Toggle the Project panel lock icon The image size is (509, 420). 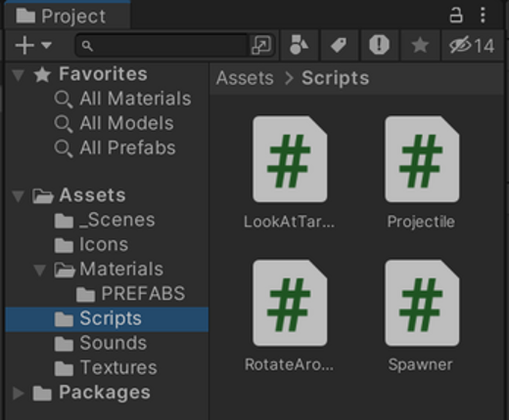(456, 16)
